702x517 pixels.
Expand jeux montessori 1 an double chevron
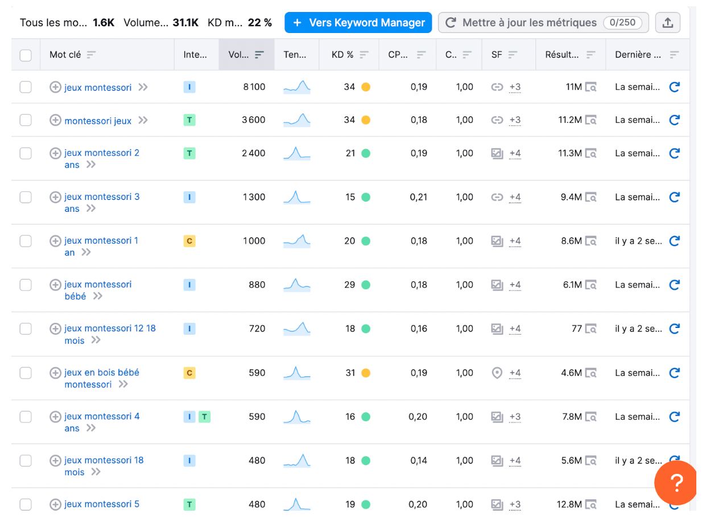86,252
